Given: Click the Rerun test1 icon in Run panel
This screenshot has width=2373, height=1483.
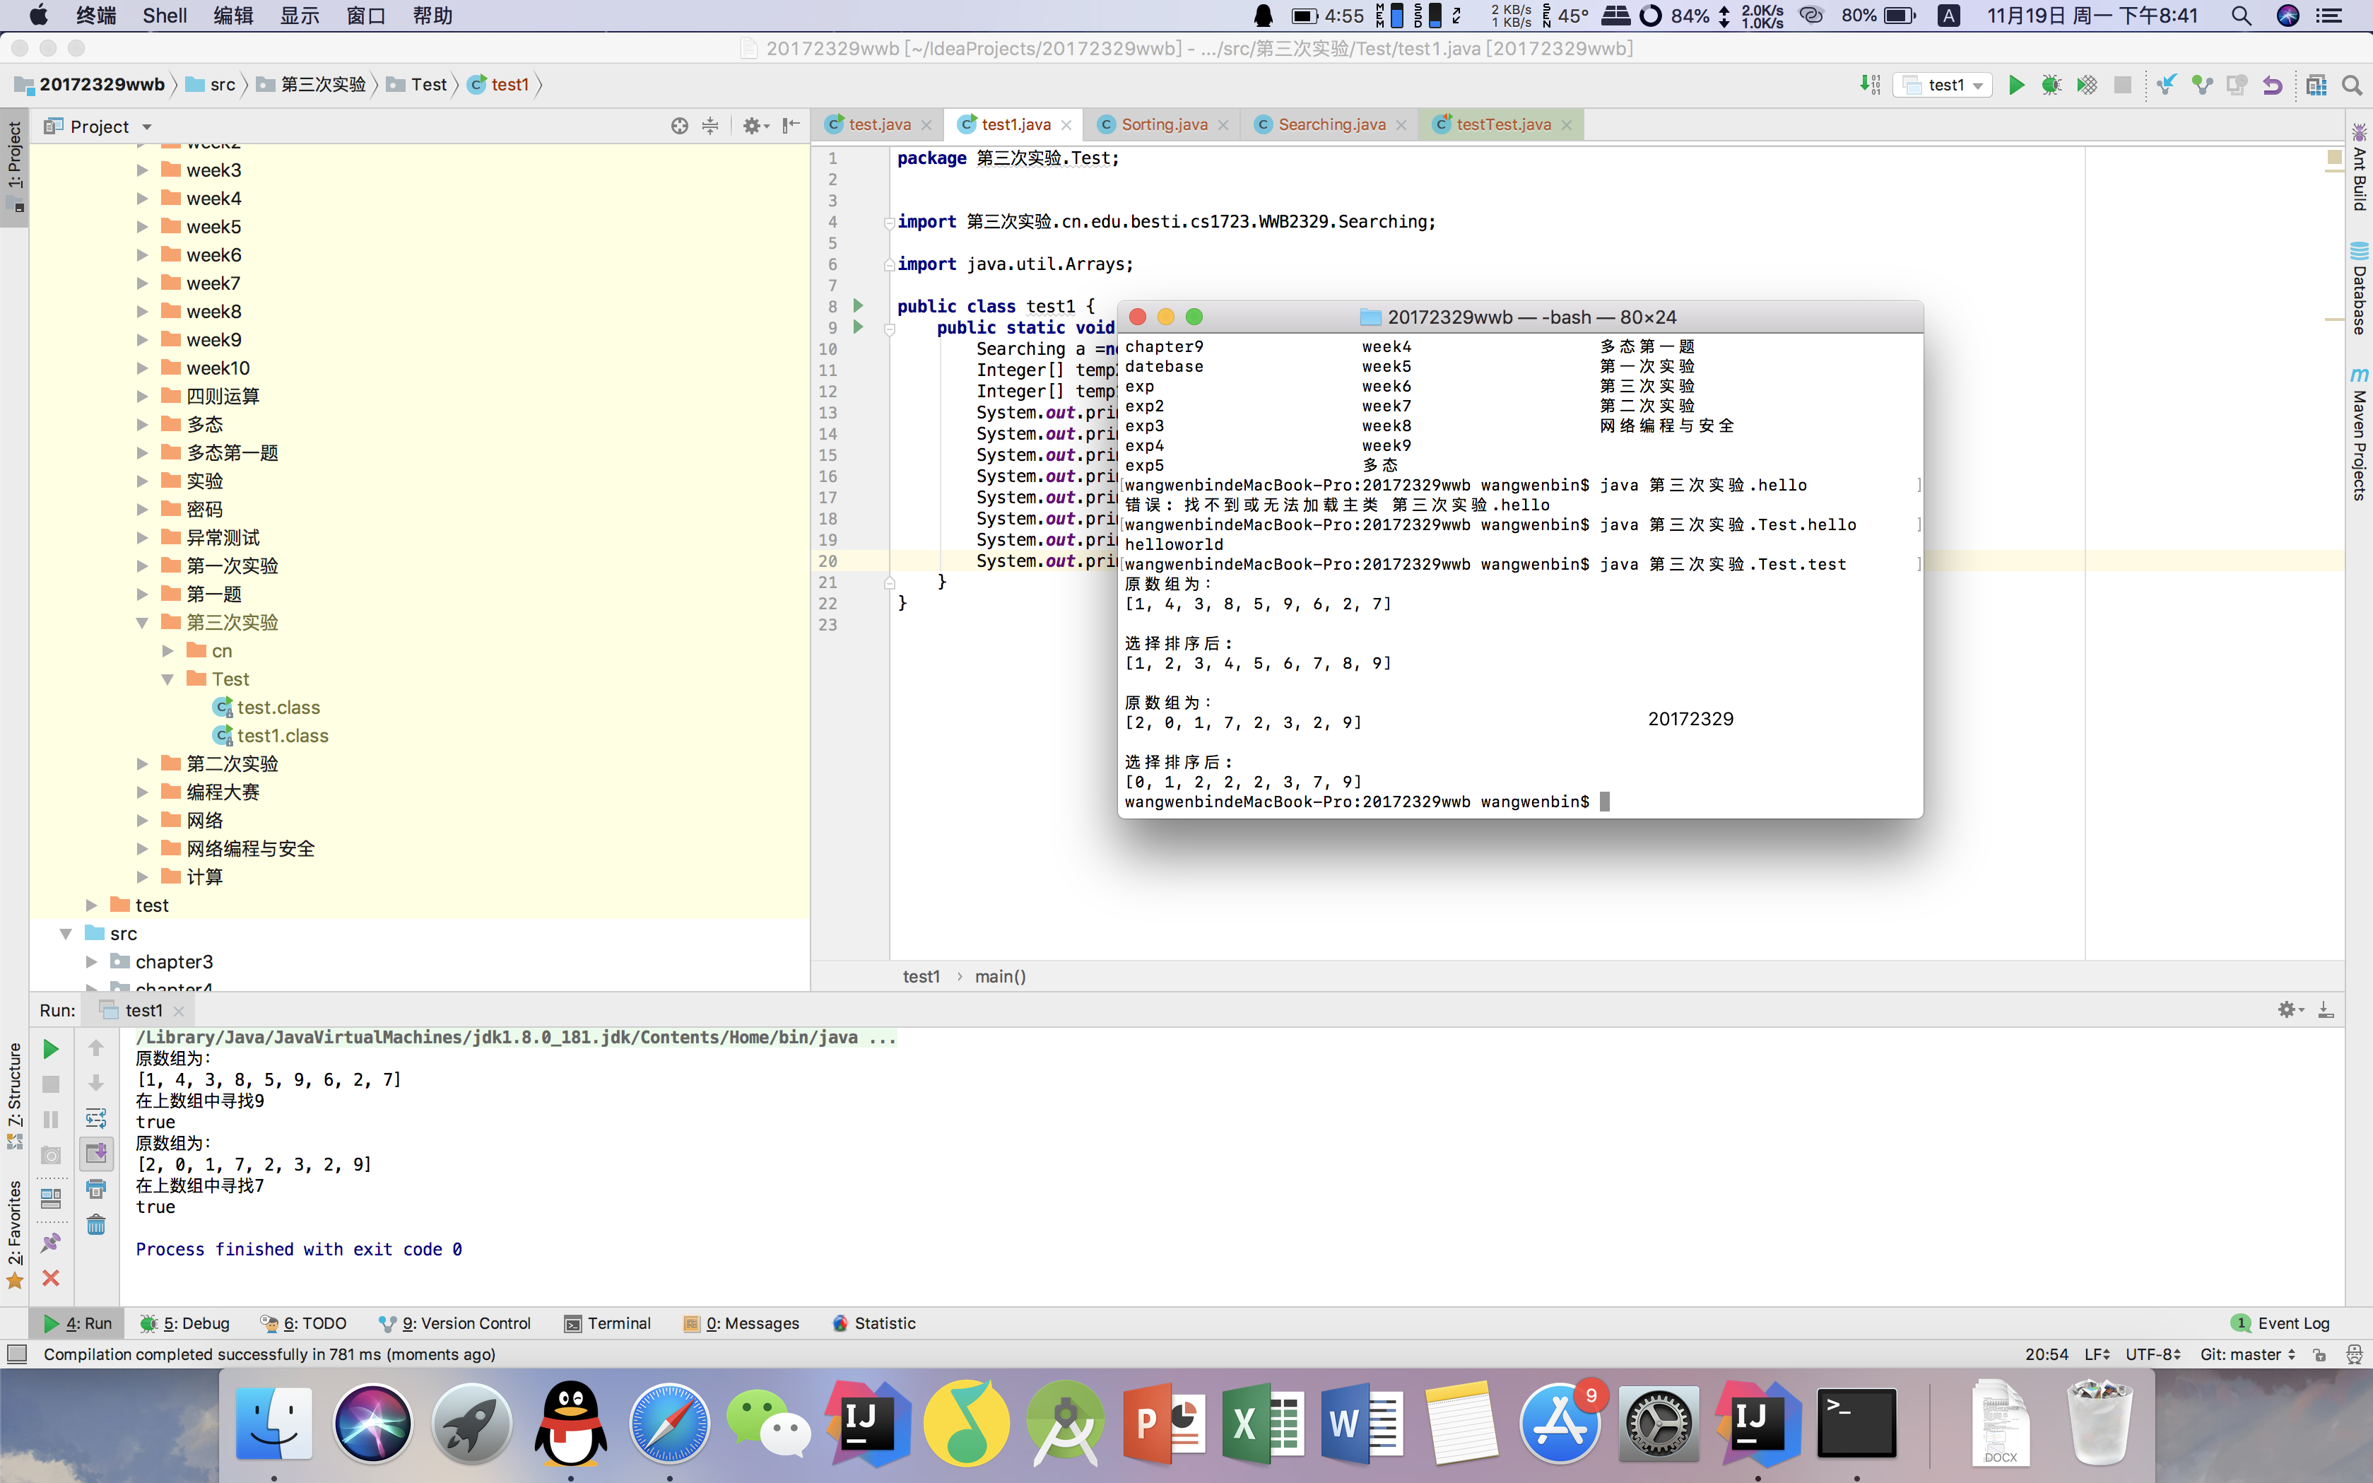Looking at the screenshot, I should point(51,1050).
